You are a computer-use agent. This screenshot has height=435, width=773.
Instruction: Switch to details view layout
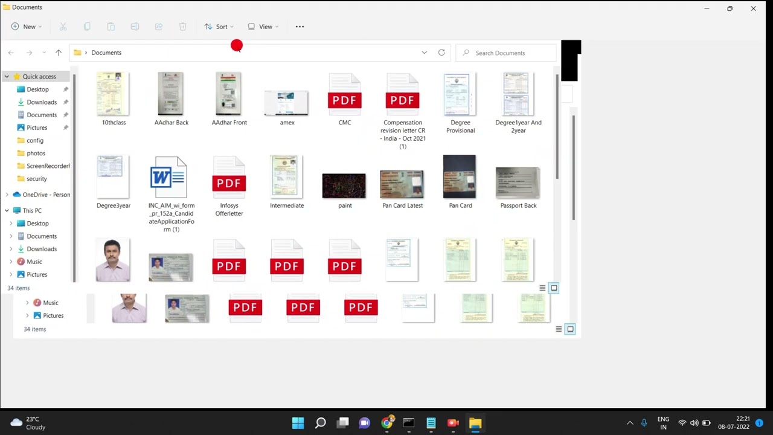pos(542,288)
